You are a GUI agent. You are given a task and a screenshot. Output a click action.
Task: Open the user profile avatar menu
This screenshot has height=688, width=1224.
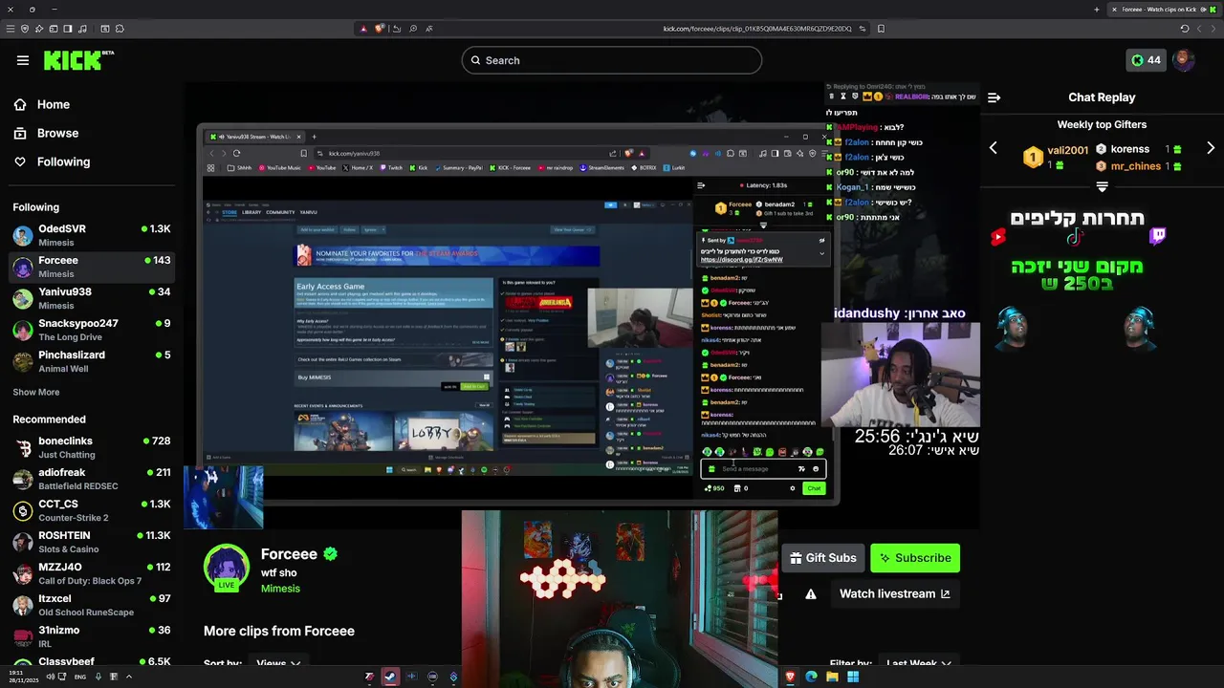[x=1184, y=60]
